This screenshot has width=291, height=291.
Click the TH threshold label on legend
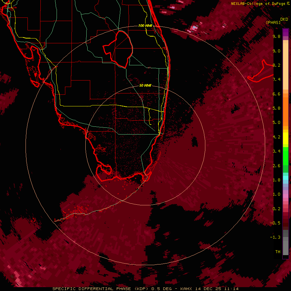tap(278, 252)
